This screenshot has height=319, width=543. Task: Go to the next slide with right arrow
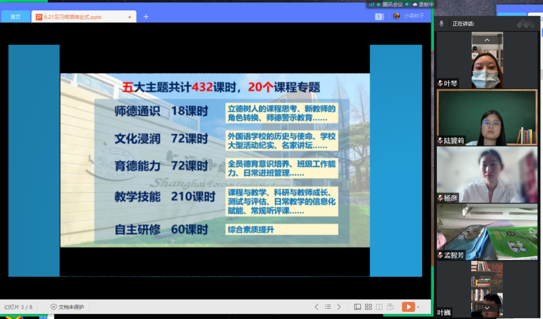tap(339, 307)
